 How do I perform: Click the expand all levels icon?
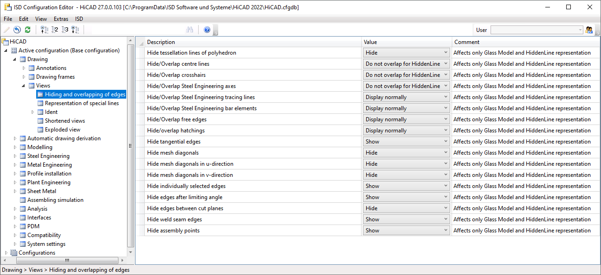[75, 30]
